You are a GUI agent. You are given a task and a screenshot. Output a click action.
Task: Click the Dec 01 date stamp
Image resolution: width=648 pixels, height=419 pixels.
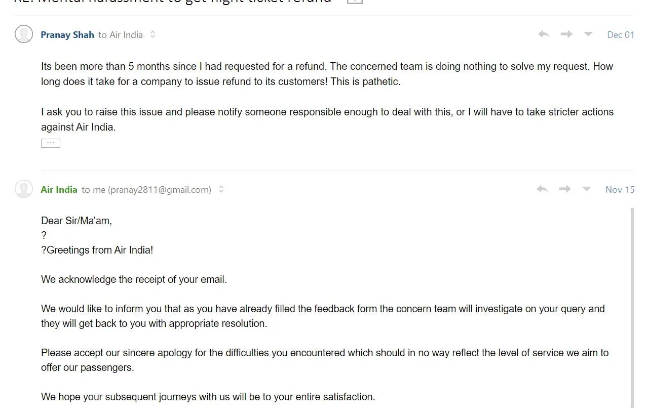tap(621, 35)
